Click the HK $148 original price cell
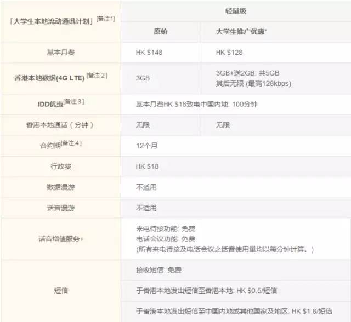This screenshot has height=322, width=351. click(150, 53)
